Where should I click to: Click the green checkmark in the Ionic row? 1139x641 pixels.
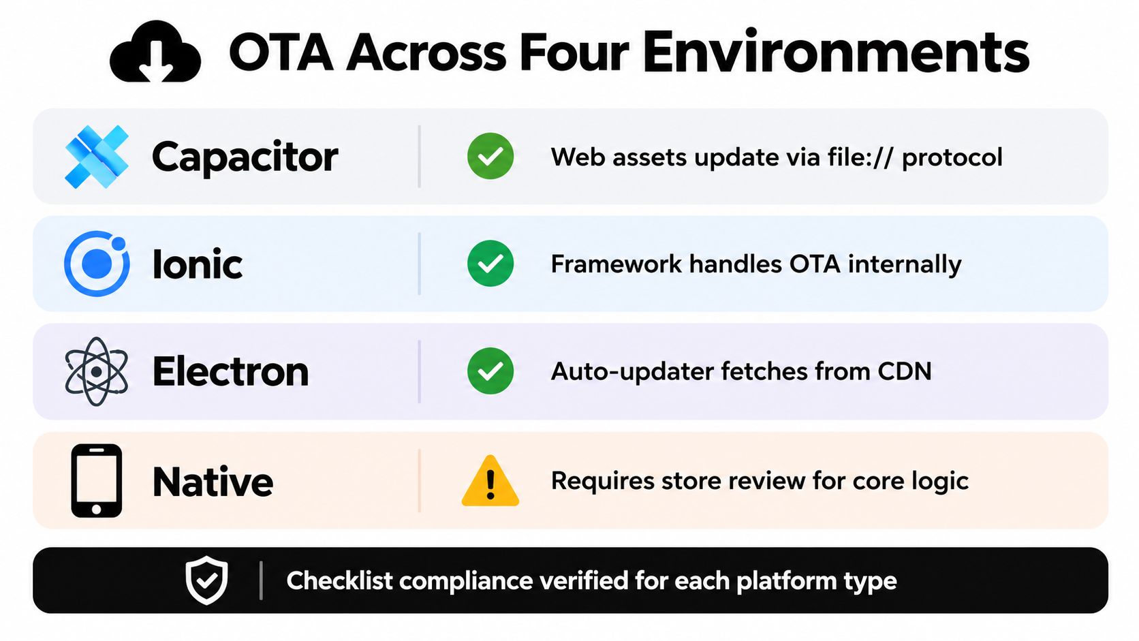click(x=490, y=264)
